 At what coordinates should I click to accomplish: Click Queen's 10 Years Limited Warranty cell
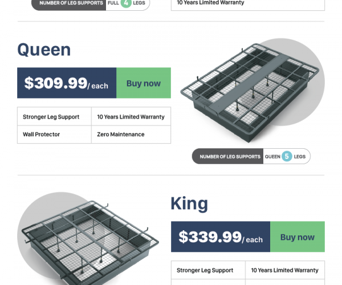click(x=131, y=117)
